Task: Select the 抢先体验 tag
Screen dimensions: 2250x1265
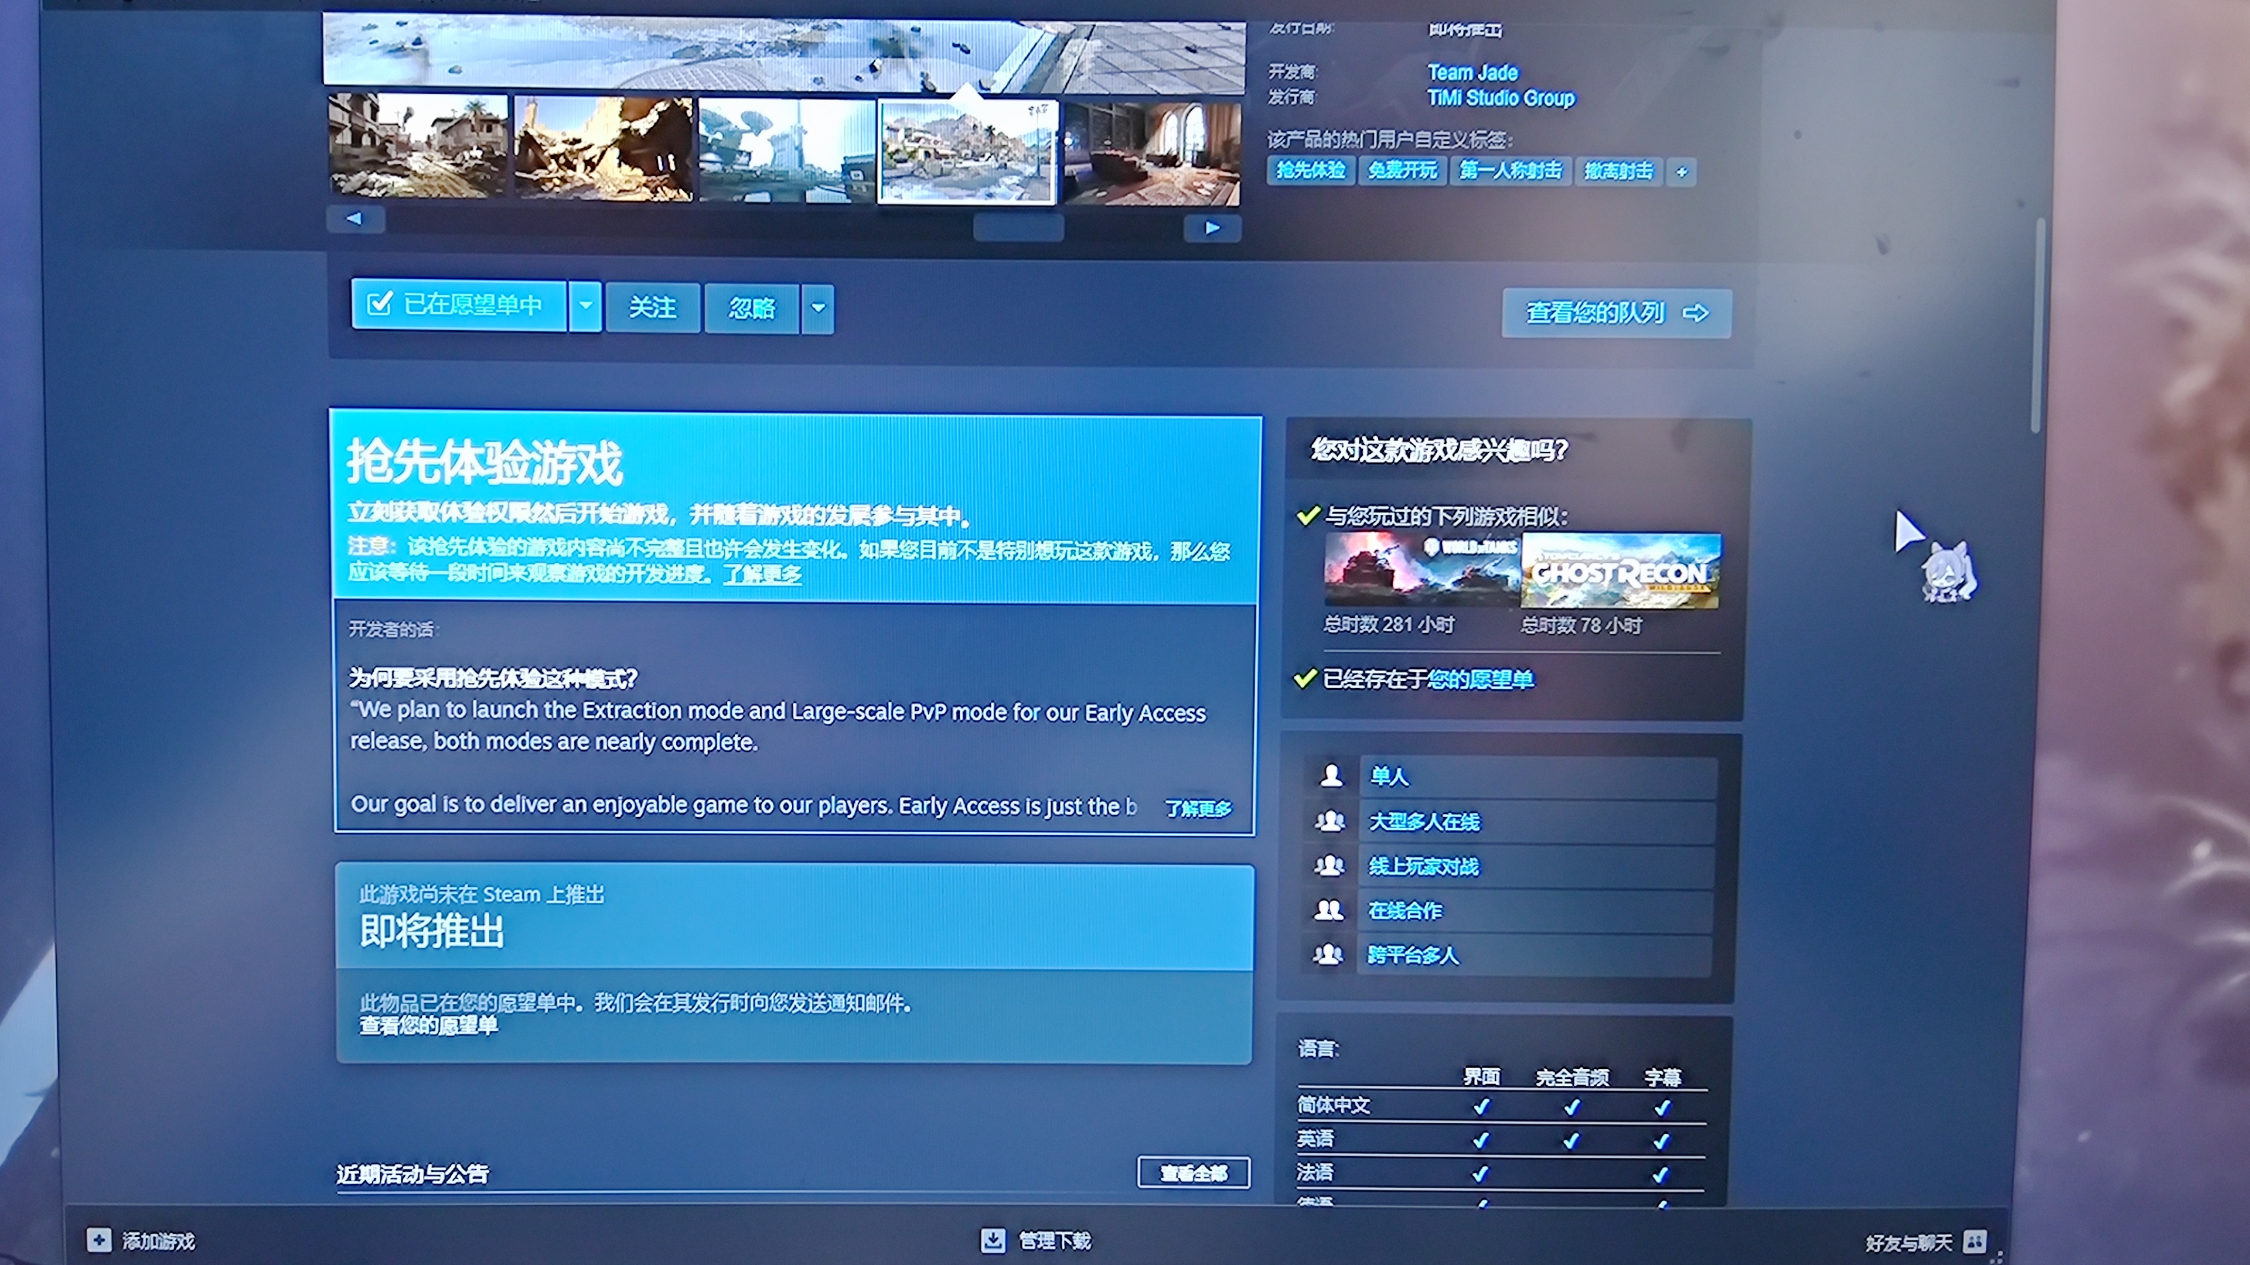Action: coord(1310,170)
